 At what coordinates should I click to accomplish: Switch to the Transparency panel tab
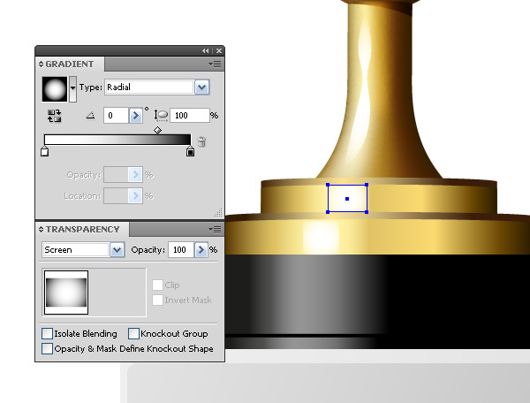pos(82,229)
